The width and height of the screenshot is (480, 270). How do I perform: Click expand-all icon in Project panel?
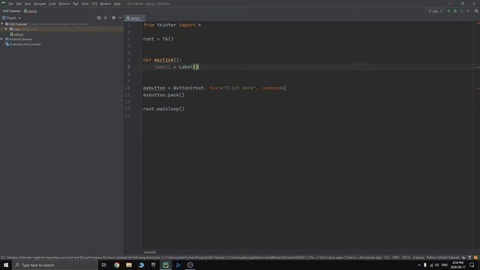(106, 18)
